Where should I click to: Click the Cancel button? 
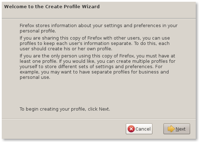(x=139, y=129)
